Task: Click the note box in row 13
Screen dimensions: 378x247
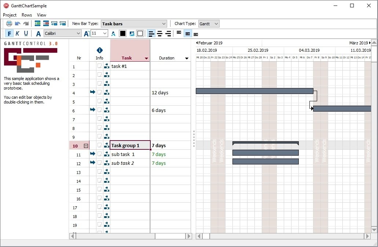Action: point(100,171)
